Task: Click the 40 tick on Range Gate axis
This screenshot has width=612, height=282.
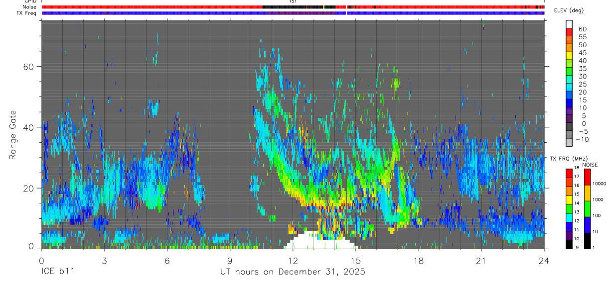Action: [28, 127]
